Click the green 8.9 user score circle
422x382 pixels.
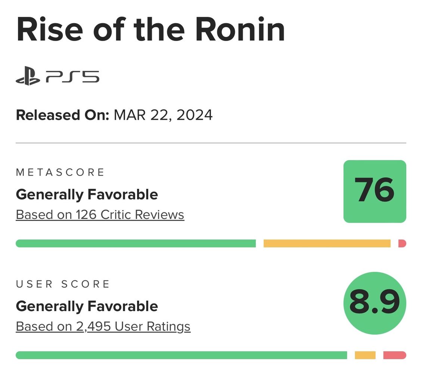[375, 303]
